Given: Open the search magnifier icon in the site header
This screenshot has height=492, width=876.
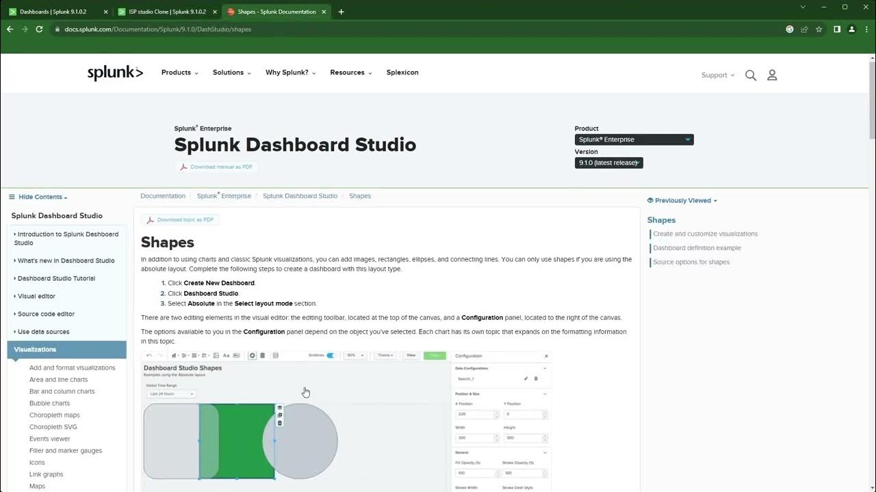Looking at the screenshot, I should tap(751, 75).
